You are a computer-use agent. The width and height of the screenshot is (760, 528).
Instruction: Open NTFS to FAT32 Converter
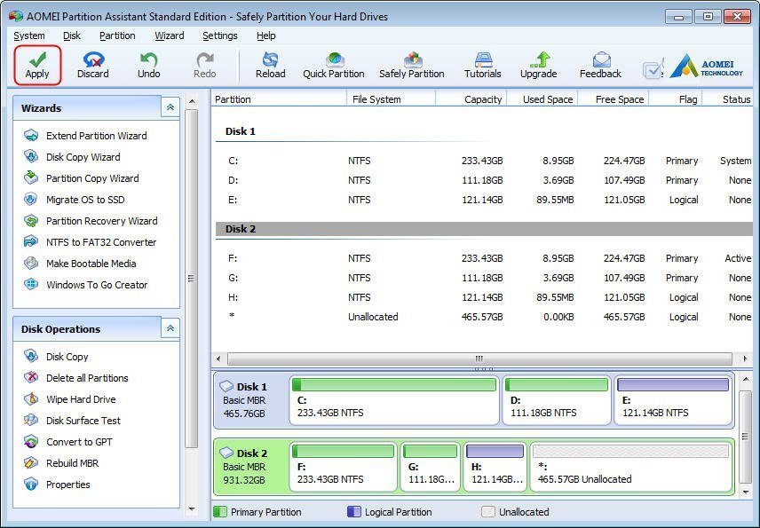100,242
